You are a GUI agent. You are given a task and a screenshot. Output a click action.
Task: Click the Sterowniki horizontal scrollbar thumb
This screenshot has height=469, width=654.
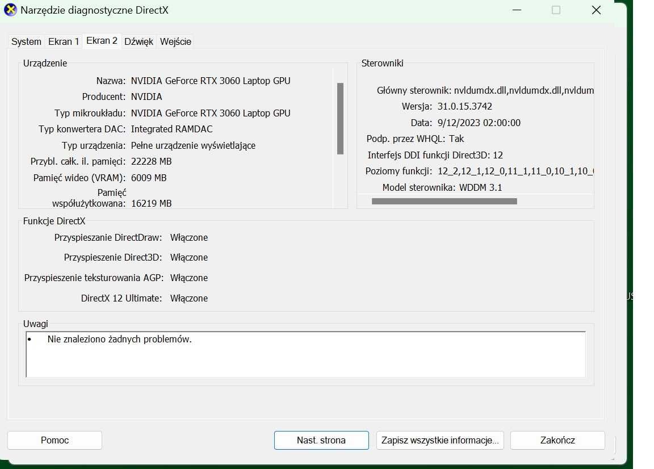tap(444, 201)
